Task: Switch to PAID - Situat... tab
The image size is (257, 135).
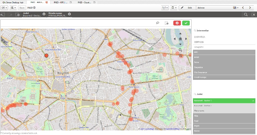Action: 85,2
